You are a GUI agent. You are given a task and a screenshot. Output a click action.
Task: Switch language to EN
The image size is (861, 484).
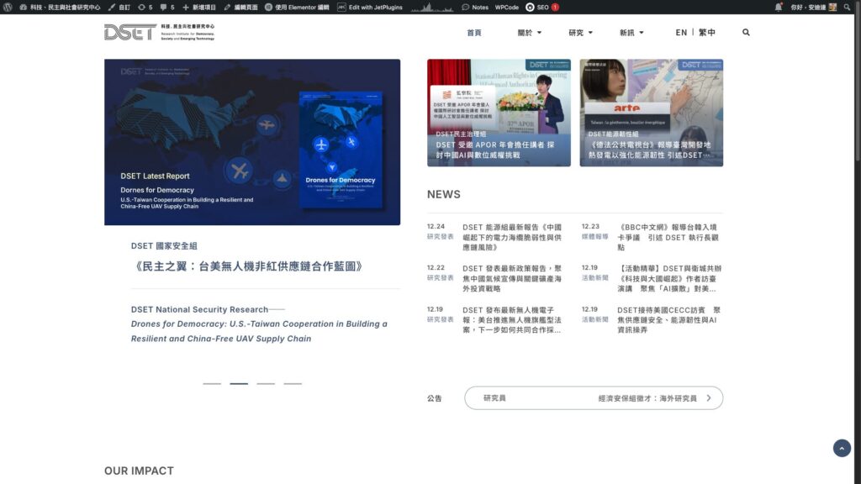click(681, 33)
